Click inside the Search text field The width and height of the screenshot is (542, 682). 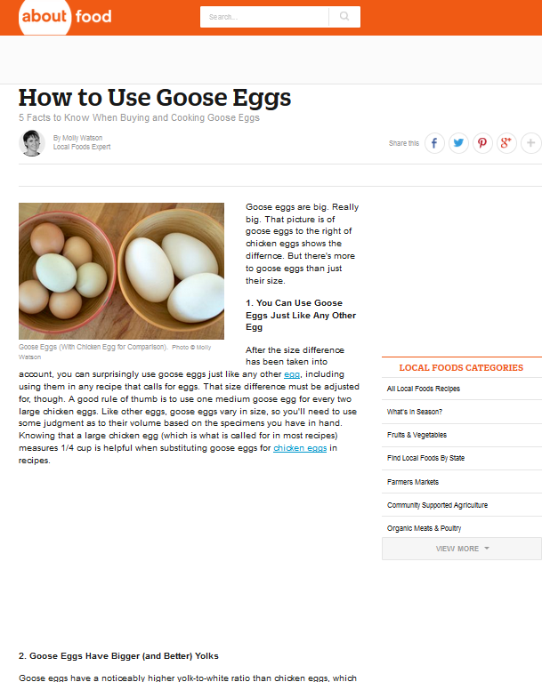(264, 17)
